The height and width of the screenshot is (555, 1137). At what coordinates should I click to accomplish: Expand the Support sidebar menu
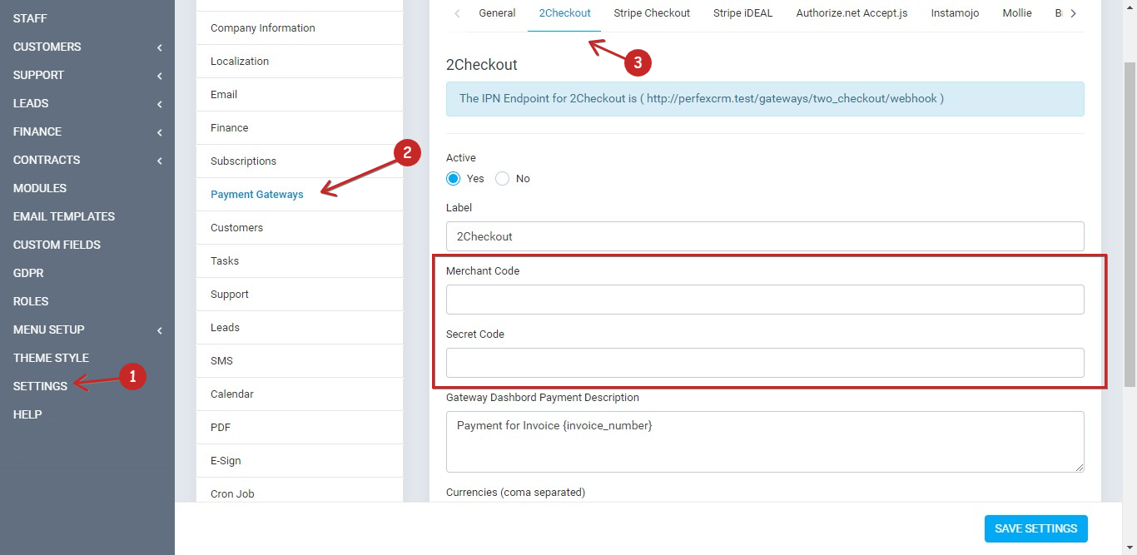87,75
